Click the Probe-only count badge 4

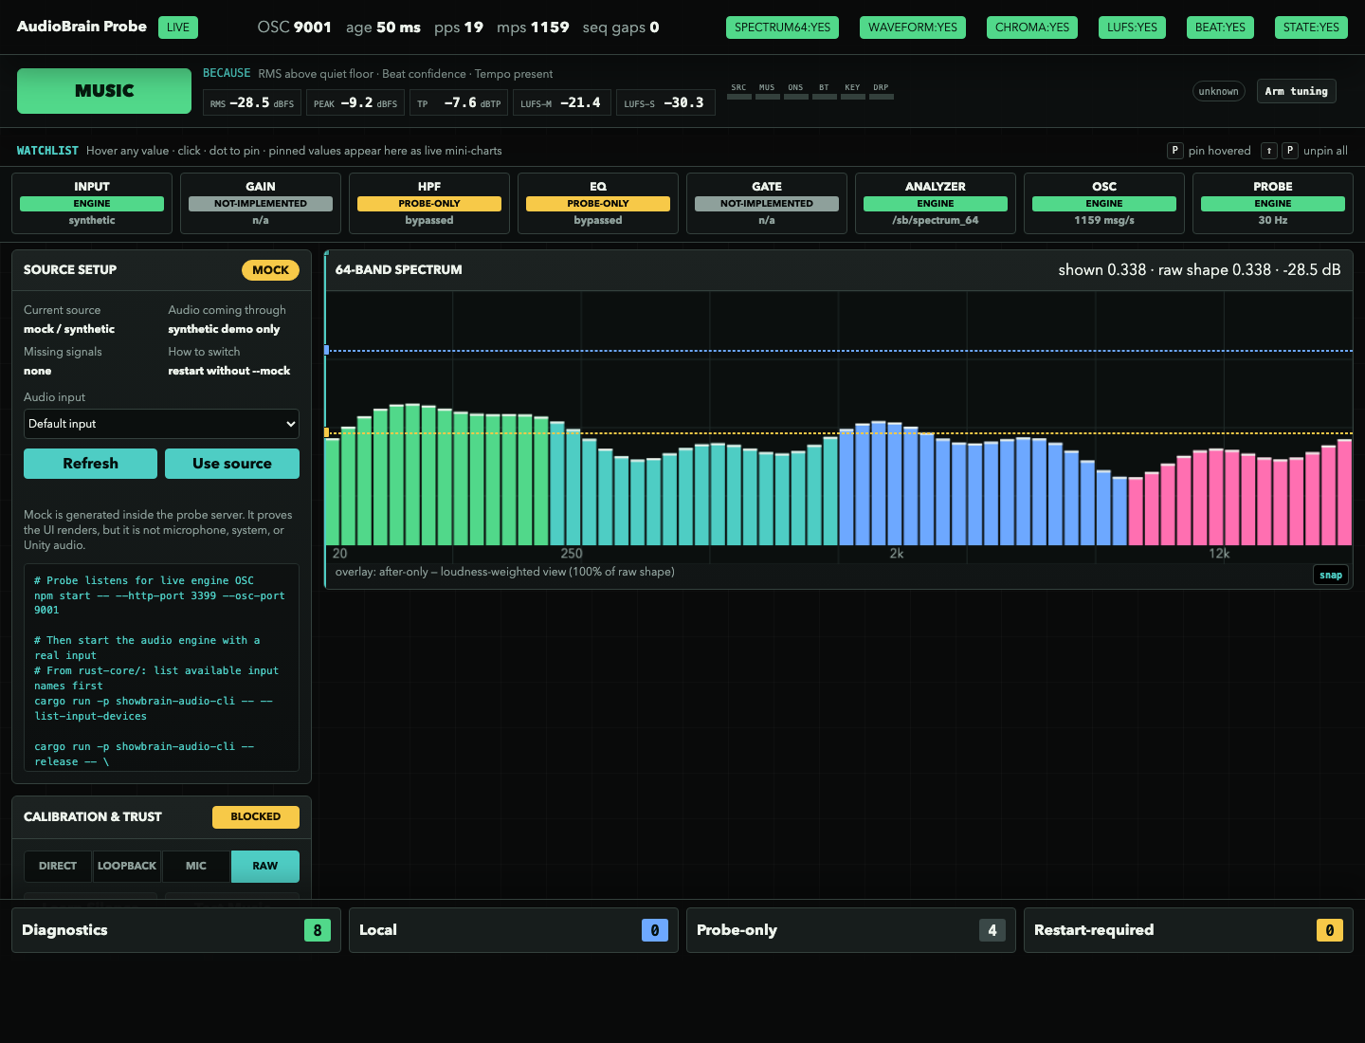click(992, 930)
